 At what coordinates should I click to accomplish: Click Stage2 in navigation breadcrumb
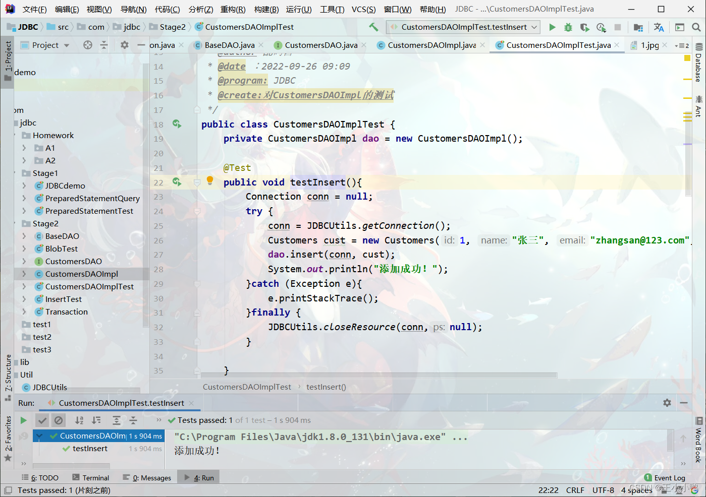[173, 27]
